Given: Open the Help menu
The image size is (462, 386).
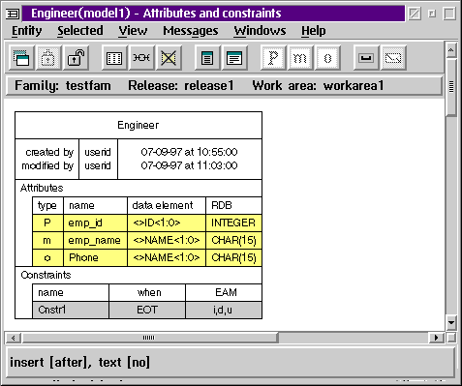Looking at the screenshot, I should click(x=314, y=31).
